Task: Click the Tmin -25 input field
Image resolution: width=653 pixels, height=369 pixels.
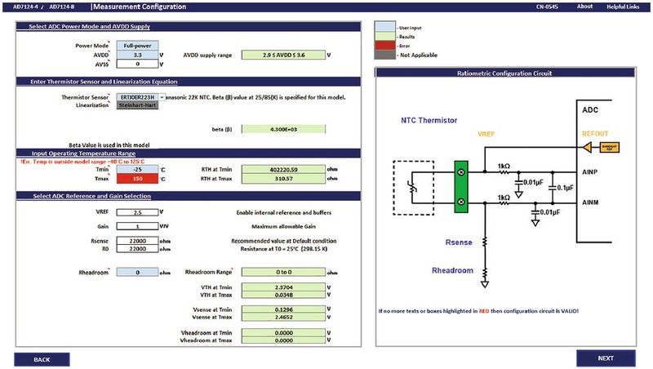Action: [x=137, y=170]
